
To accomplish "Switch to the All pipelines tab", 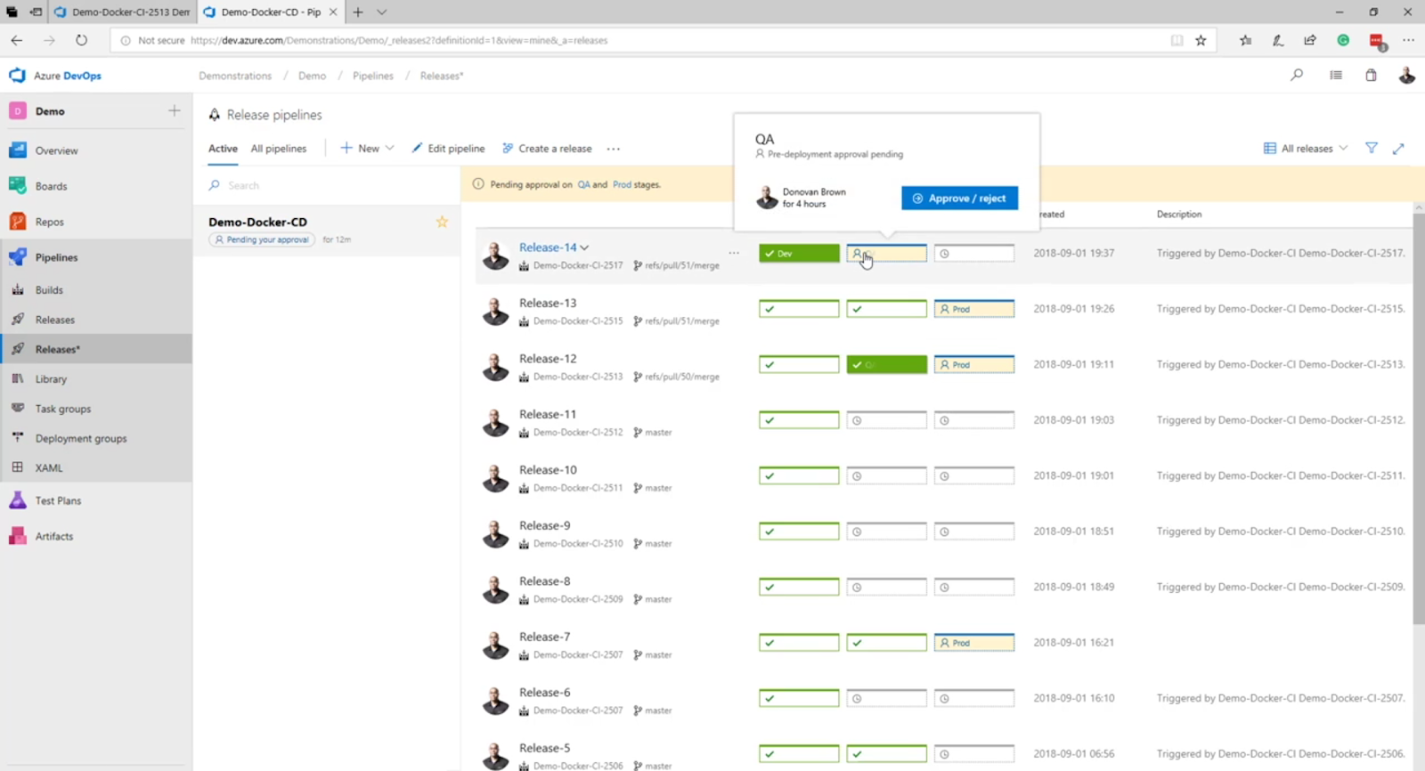I will pyautogui.click(x=279, y=149).
